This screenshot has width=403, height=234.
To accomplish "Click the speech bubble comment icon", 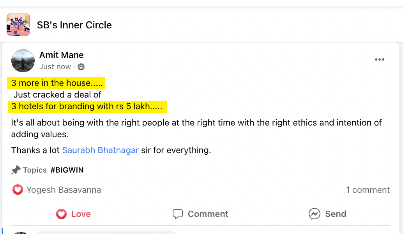I will coord(178,214).
